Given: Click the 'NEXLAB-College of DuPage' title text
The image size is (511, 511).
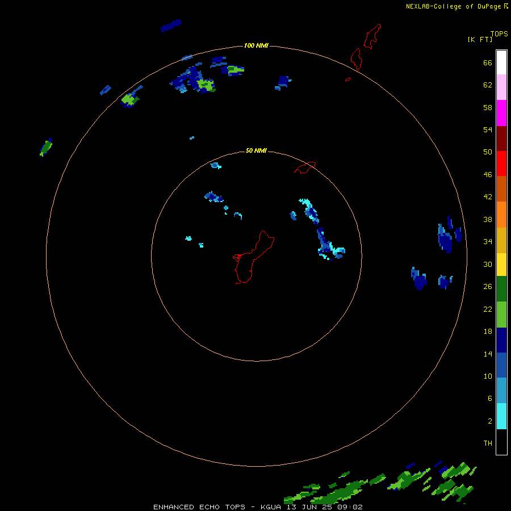Looking at the screenshot, I should click(x=453, y=6).
